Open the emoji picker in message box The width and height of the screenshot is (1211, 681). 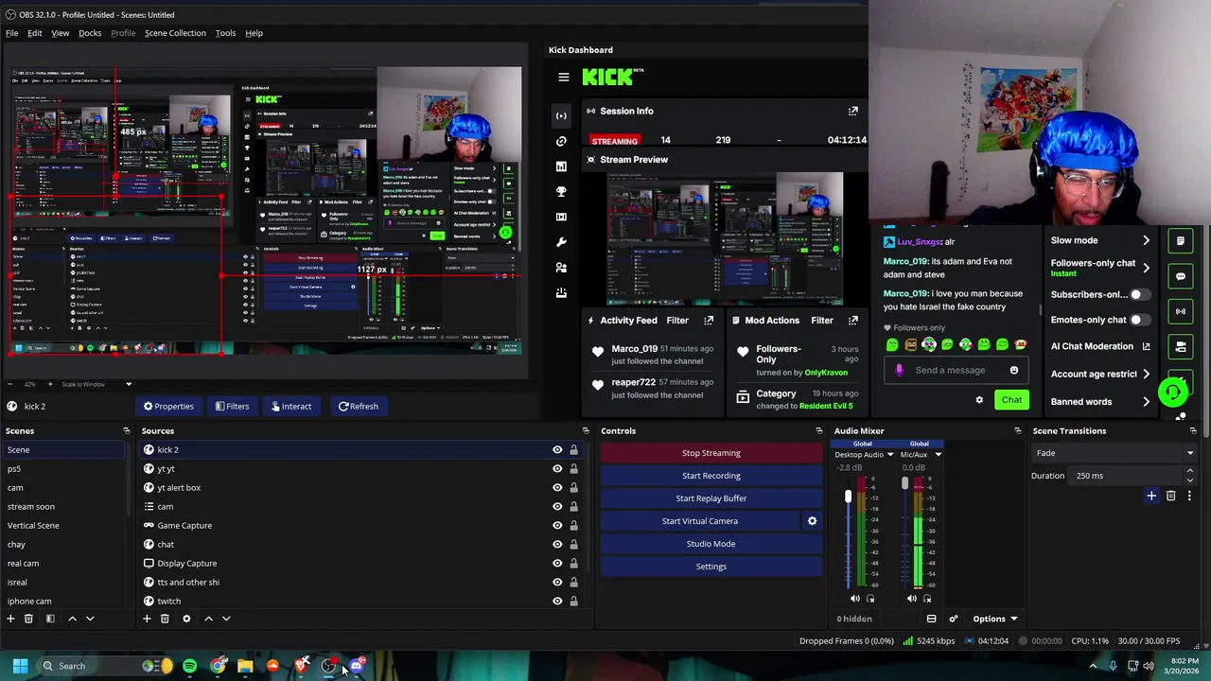pyautogui.click(x=1013, y=371)
